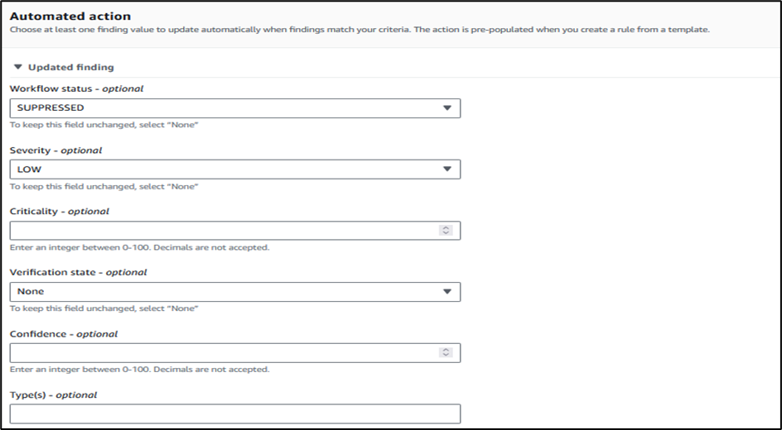
Task: Click the Workflow status dropdown caret arrow
Action: tap(447, 108)
